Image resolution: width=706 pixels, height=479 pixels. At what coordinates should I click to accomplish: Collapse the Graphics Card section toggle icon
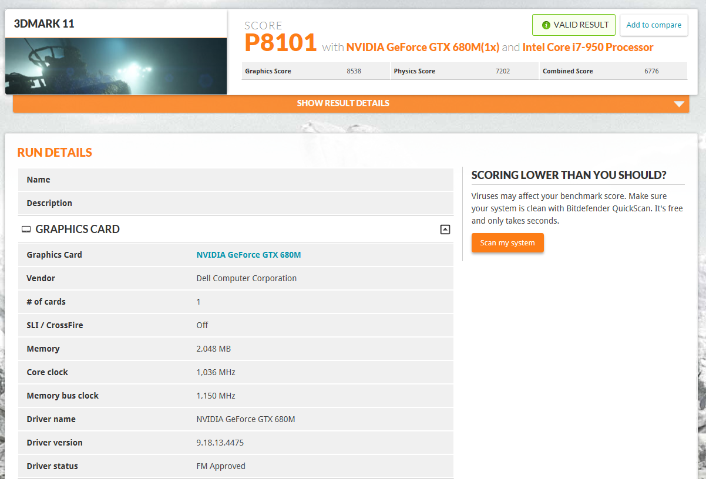click(445, 230)
